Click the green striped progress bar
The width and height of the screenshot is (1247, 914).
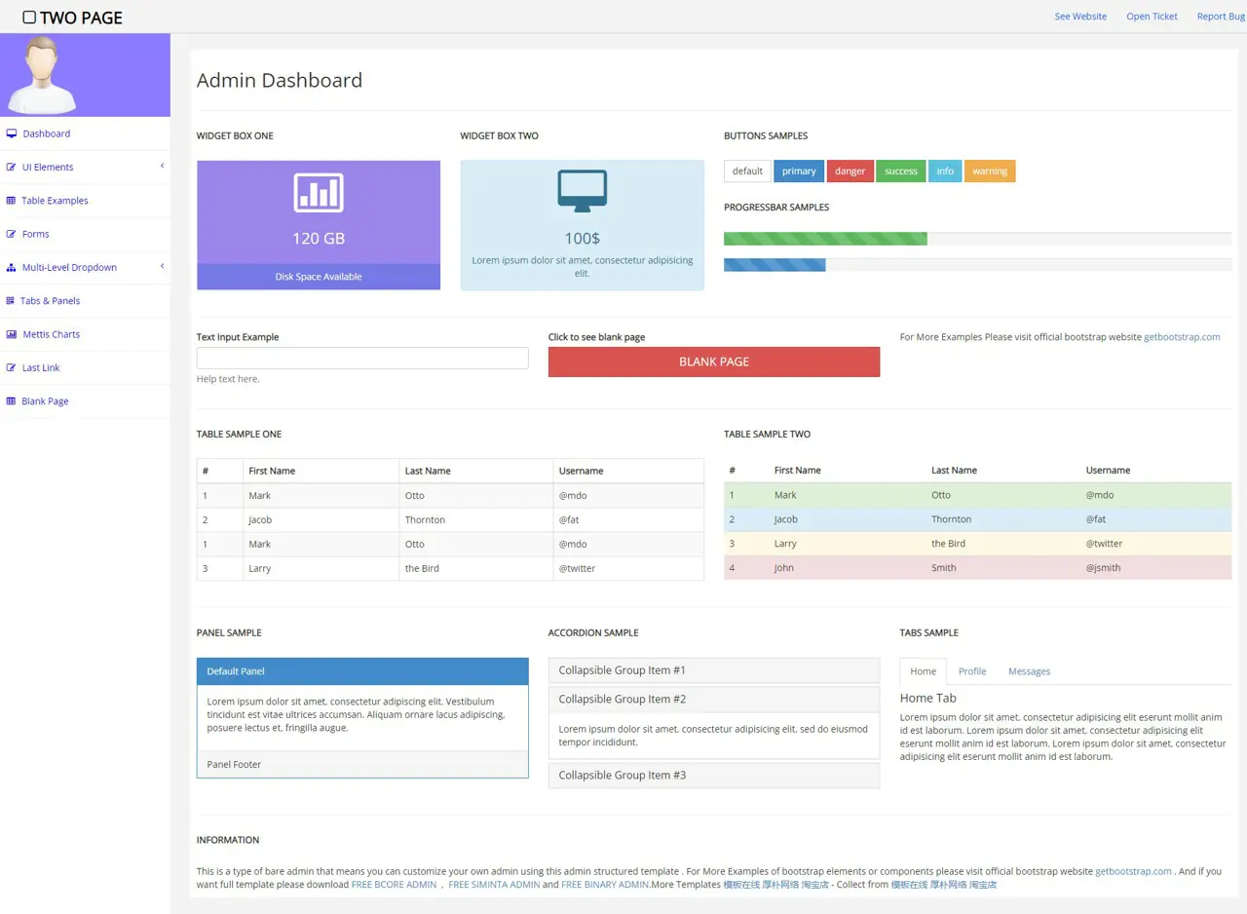(x=825, y=239)
